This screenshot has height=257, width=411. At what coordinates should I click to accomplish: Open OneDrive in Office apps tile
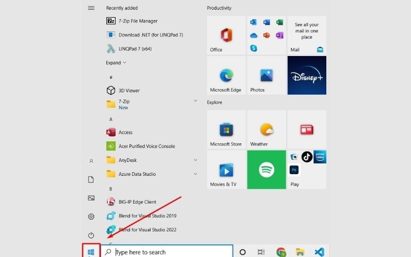coord(253,35)
